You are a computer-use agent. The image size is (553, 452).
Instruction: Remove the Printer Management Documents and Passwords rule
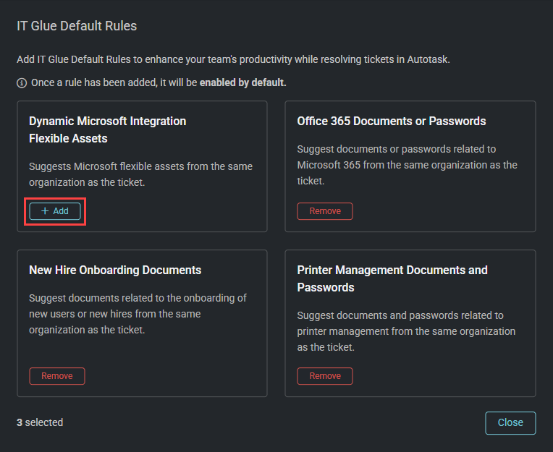325,376
